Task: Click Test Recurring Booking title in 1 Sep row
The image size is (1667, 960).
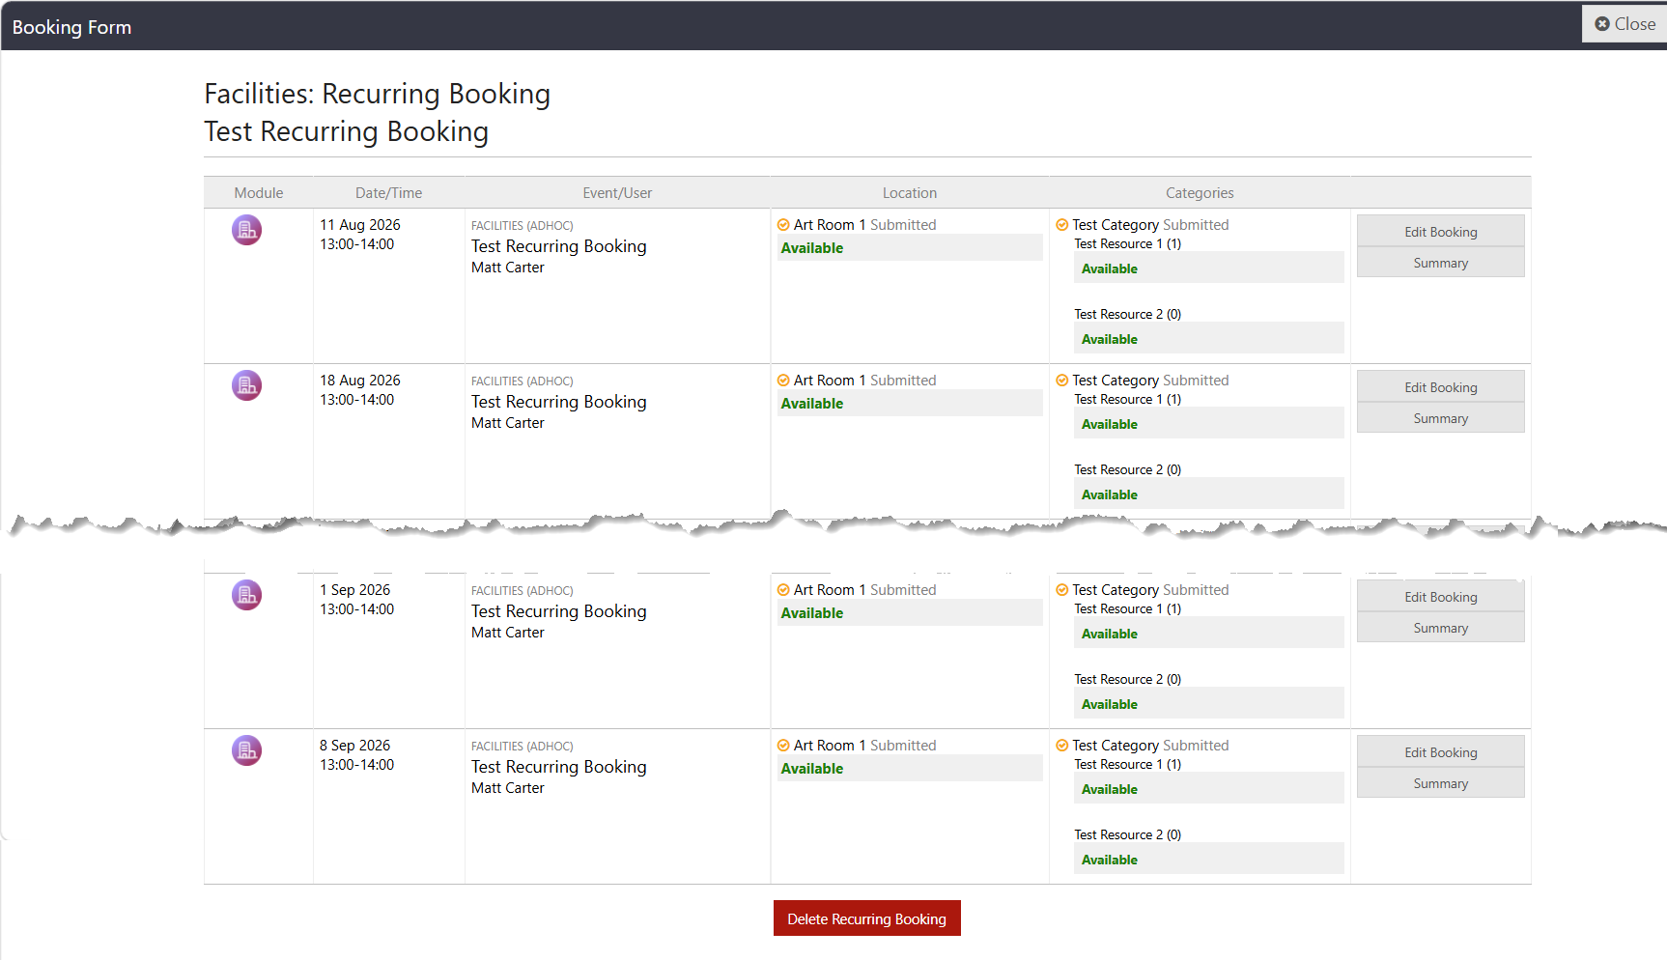Action: pos(559,611)
